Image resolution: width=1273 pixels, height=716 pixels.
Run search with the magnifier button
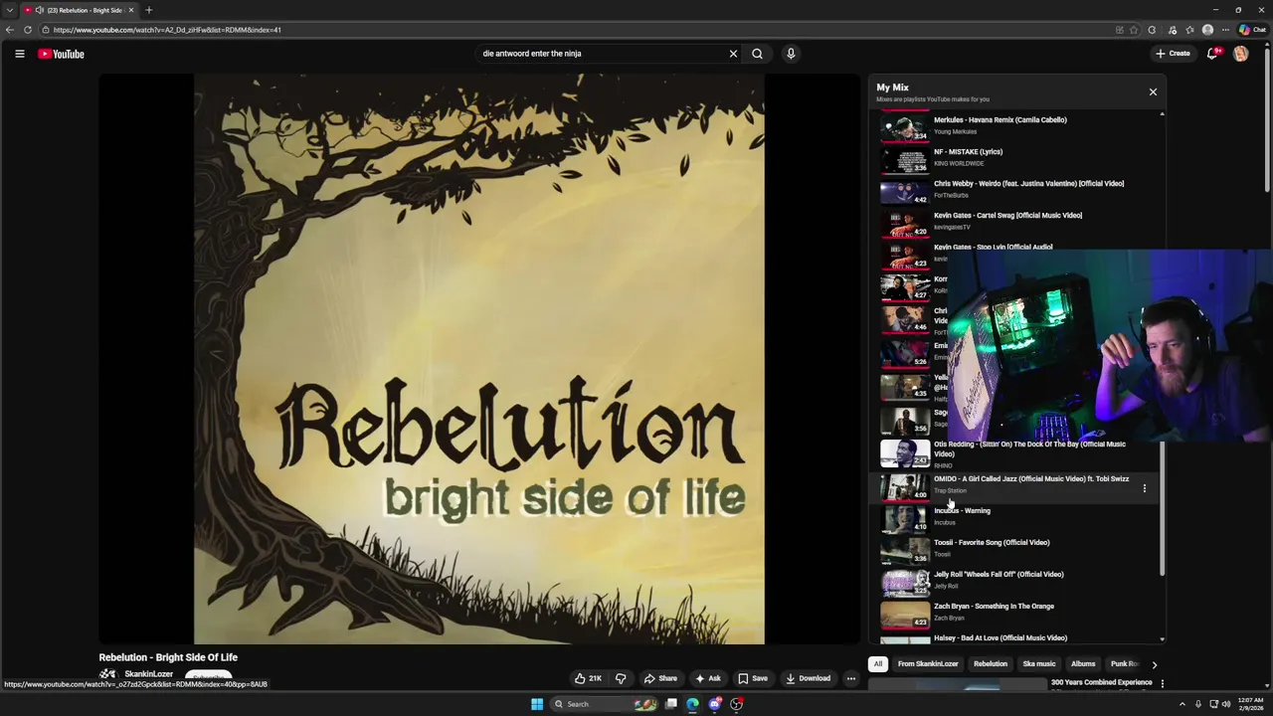(757, 54)
